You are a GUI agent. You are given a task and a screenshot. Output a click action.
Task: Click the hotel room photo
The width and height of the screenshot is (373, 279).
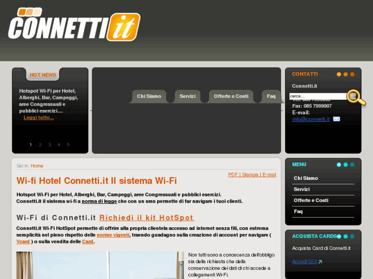(100, 265)
